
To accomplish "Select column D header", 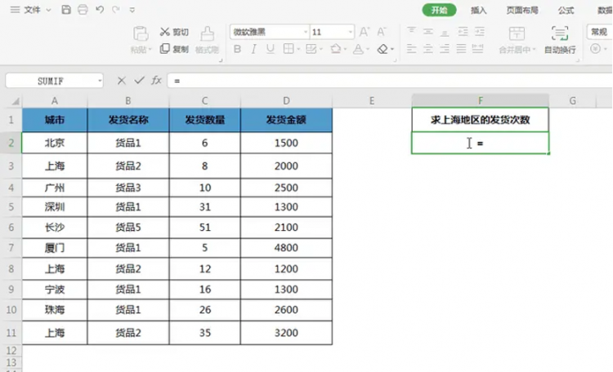I will (x=286, y=100).
